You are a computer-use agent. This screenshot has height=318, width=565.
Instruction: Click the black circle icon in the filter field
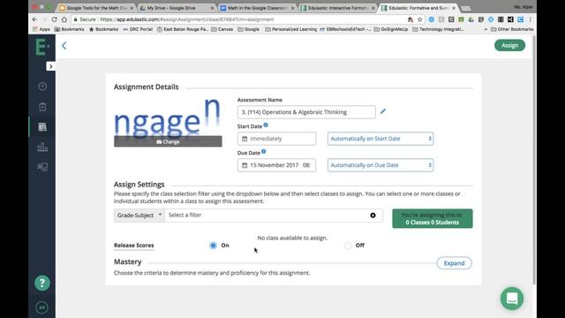(x=373, y=216)
